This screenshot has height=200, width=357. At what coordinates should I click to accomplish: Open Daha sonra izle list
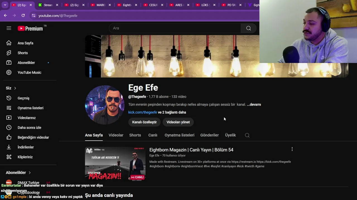point(29,127)
